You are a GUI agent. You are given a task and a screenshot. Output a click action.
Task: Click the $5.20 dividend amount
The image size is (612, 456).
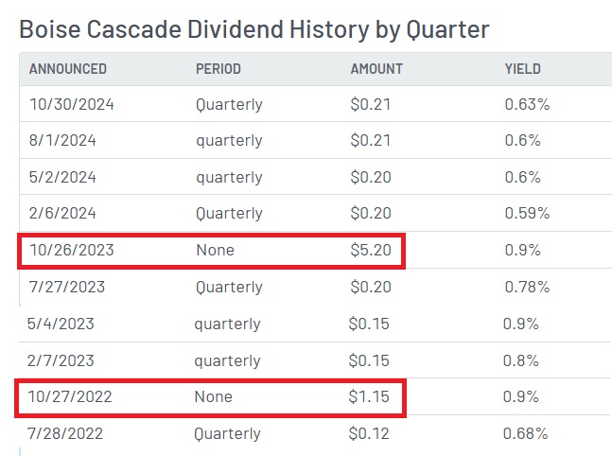[x=369, y=251]
